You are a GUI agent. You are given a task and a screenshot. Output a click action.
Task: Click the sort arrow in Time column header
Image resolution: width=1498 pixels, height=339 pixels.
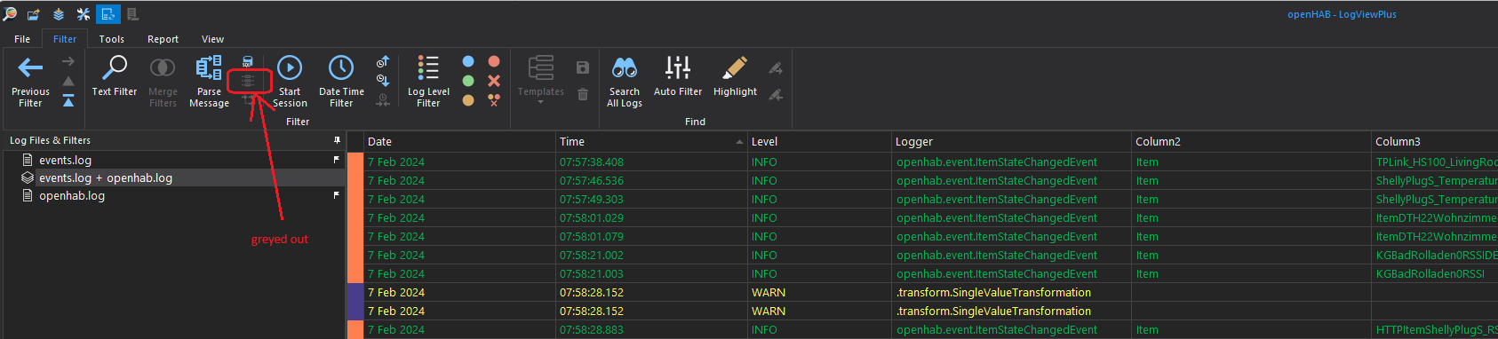click(x=739, y=142)
